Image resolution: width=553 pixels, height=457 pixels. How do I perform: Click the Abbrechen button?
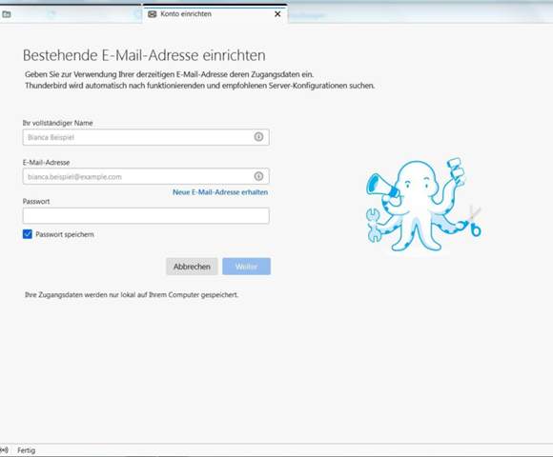click(x=192, y=267)
